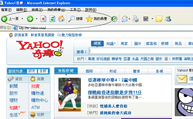The image size is (193, 119).
Task: Open the 檔案 (File) menu
Action: click(6, 10)
